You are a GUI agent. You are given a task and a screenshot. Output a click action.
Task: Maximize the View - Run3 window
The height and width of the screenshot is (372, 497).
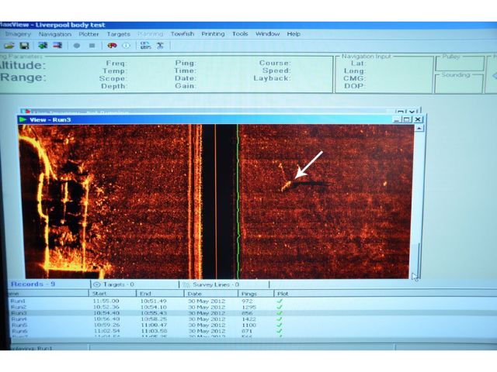pyautogui.click(x=407, y=119)
